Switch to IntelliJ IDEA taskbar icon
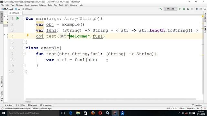 pyautogui.click(x=115, y=113)
